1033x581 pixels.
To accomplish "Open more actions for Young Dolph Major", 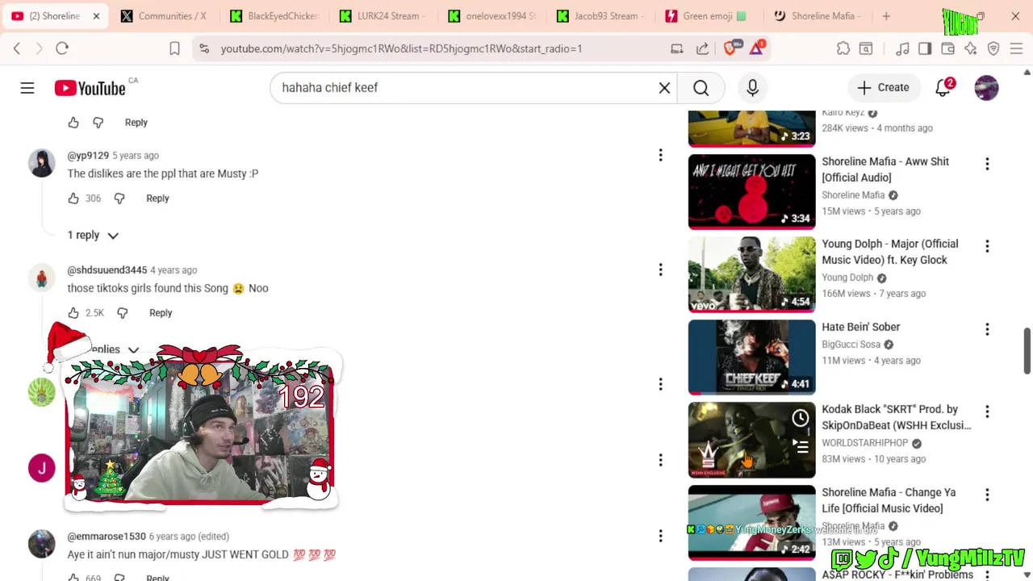I will pyautogui.click(x=986, y=246).
